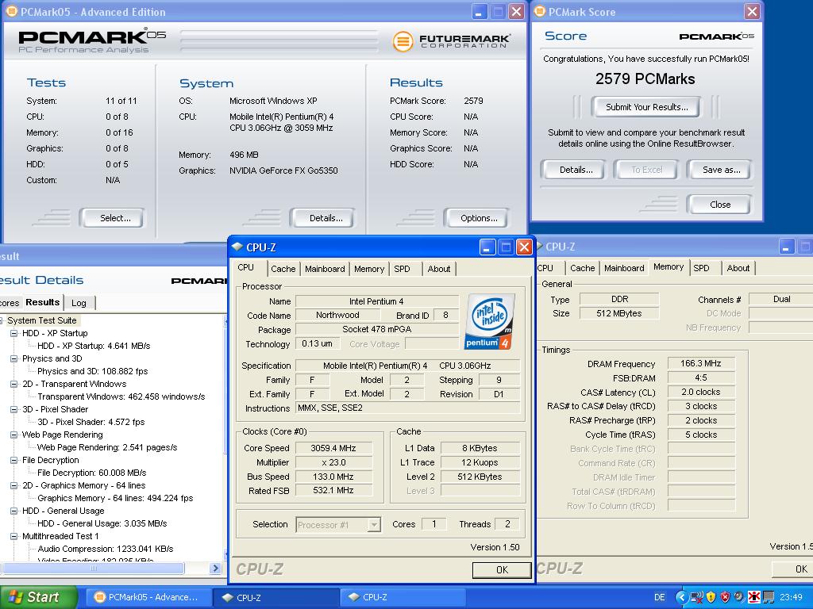This screenshot has height=609, width=813.
Task: Click the Close button in PCMark Score
Action: (720, 205)
